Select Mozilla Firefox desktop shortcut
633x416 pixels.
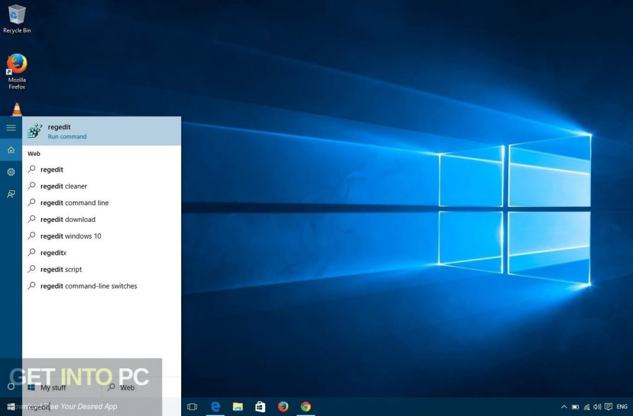coord(17,72)
